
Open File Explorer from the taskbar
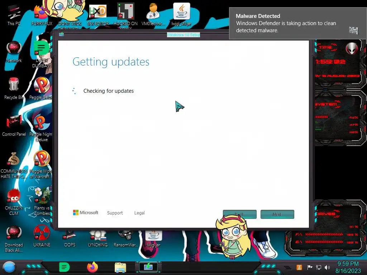120,268
